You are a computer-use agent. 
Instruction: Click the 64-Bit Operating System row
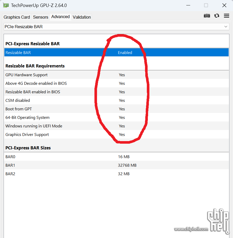pos(116,118)
